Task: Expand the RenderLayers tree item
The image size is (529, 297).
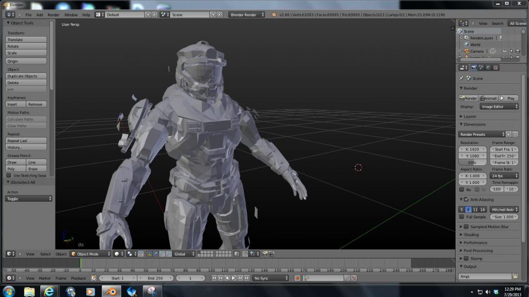Action: (x=461, y=38)
